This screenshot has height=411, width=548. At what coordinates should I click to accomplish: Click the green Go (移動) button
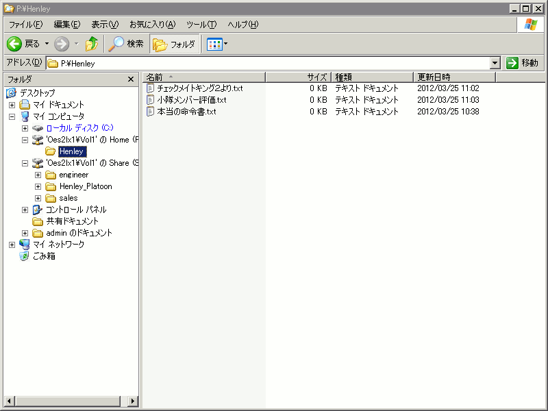[x=523, y=63]
